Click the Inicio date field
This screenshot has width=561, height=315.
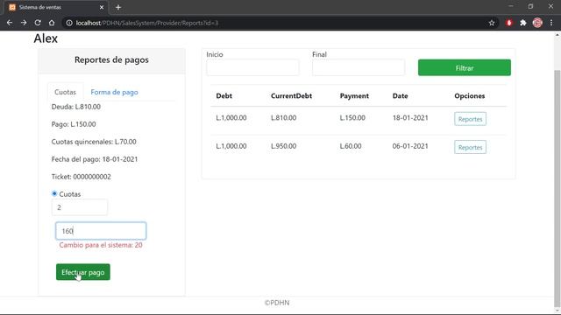point(252,67)
